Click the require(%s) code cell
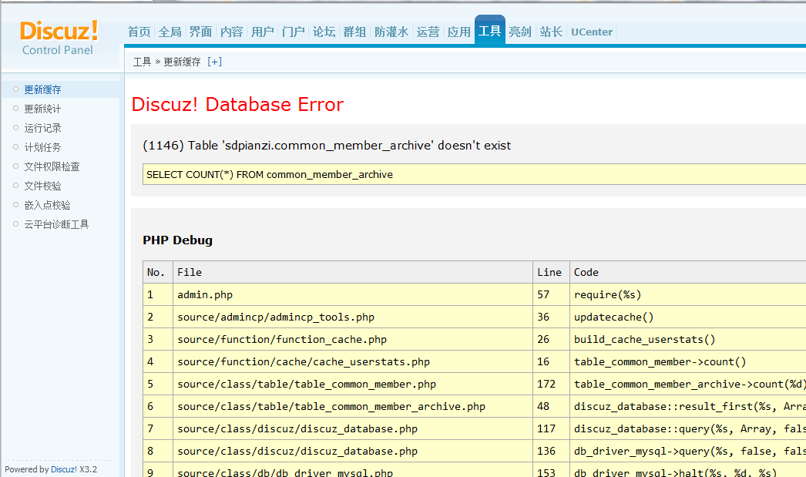This screenshot has width=806, height=477. pyautogui.click(x=688, y=294)
